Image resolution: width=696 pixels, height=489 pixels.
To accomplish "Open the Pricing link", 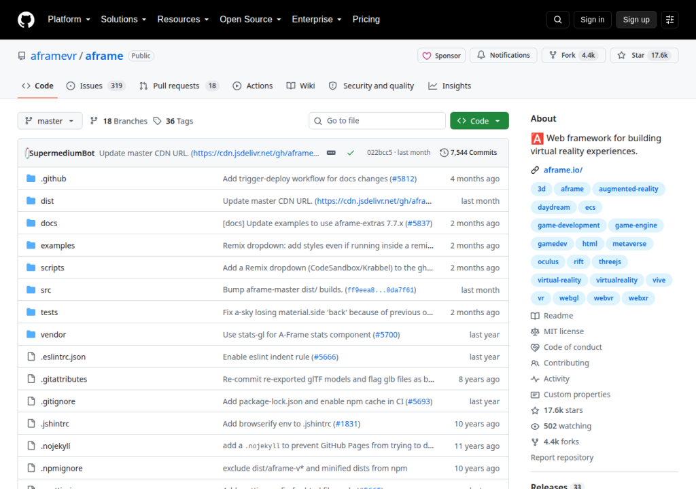I will 366,19.
